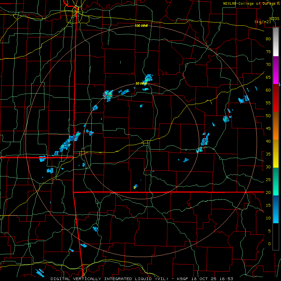Viewport: 281px width, 281px height.
Task: Click the 35 value on the scale
Action: pyautogui.click(x=268, y=154)
